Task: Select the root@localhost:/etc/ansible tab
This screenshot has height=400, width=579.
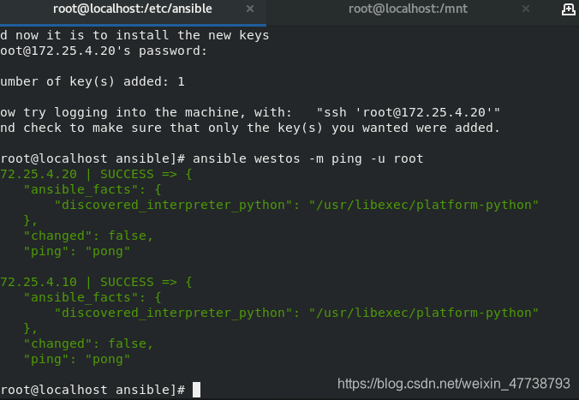Action: (132, 9)
